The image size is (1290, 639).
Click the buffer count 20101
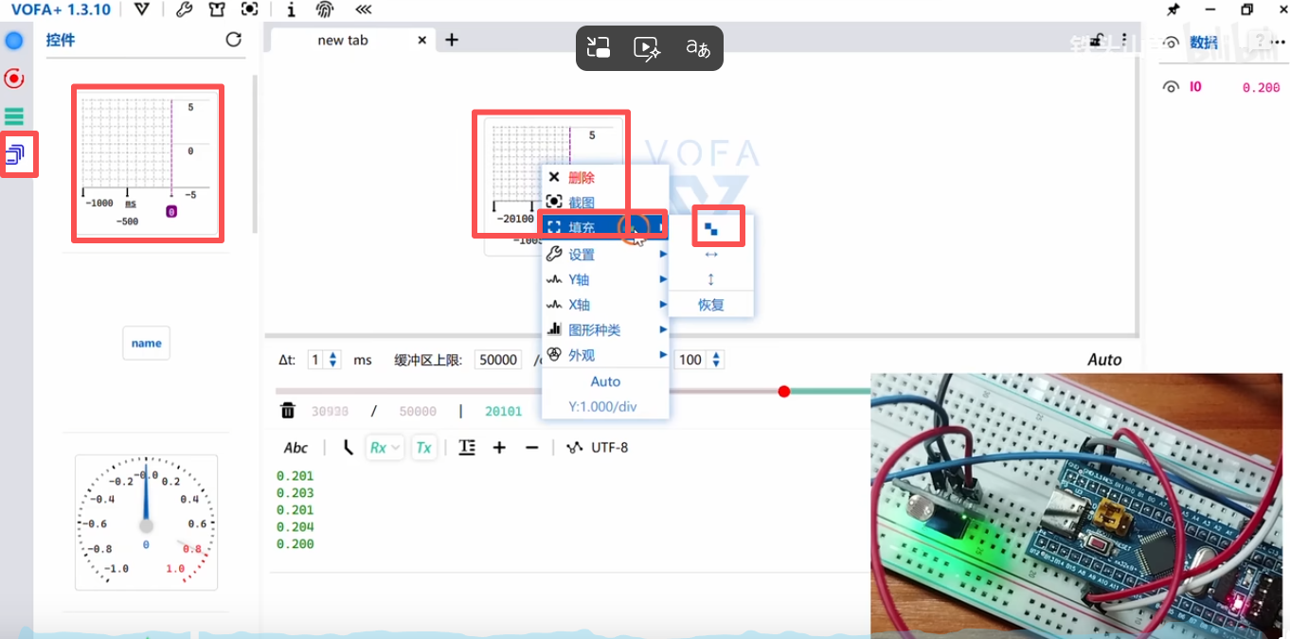tap(503, 411)
